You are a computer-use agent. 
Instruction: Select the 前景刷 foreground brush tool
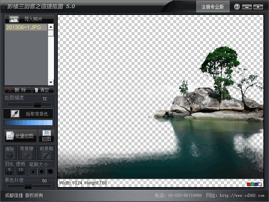(46, 155)
